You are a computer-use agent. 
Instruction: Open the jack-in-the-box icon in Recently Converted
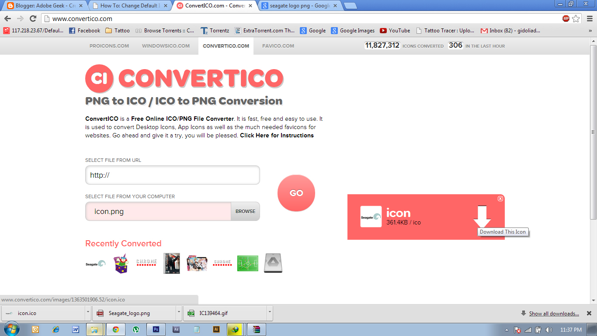click(121, 264)
